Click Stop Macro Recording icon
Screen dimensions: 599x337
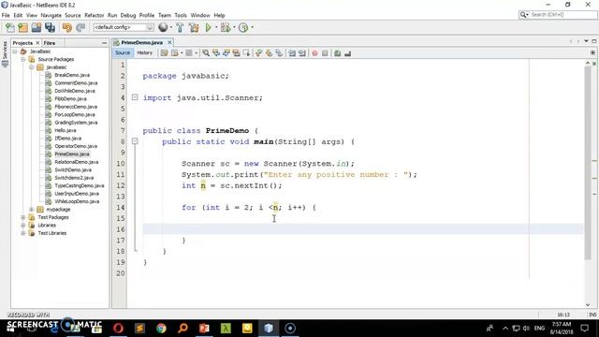325,53
